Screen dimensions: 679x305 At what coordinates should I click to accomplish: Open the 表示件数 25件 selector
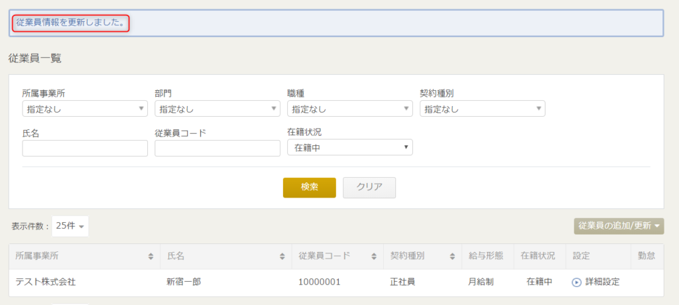(70, 226)
